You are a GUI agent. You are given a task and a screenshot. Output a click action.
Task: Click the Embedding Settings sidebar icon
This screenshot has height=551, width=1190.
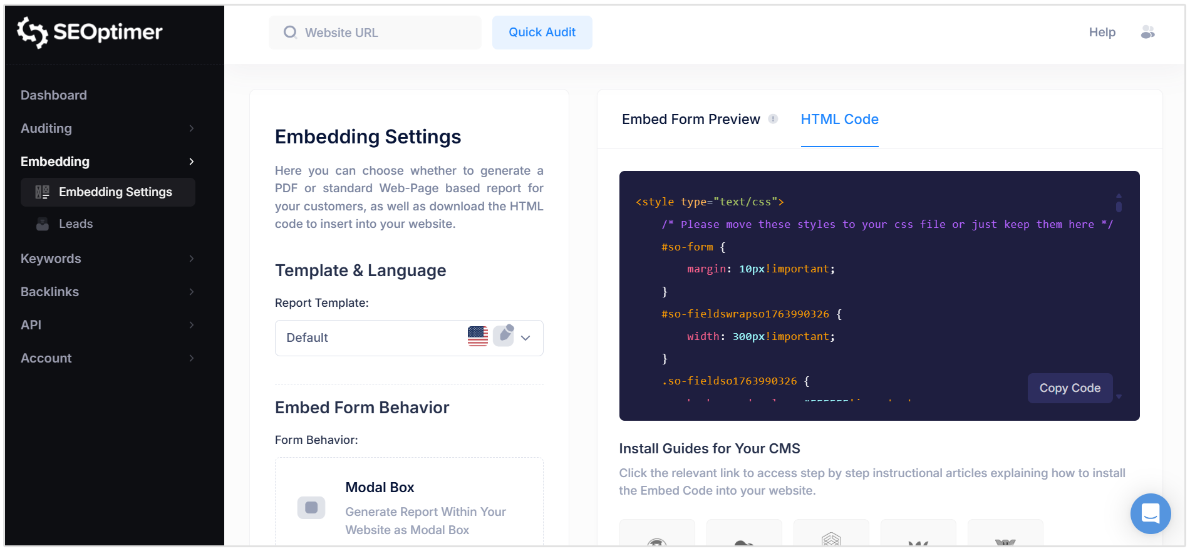click(42, 192)
